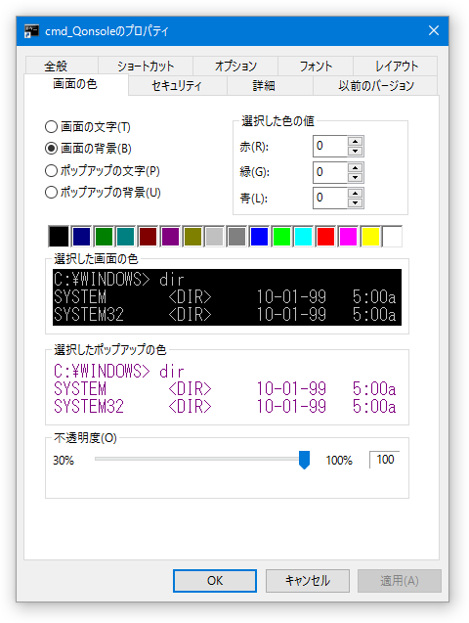Select 画面の文字(T) radio button
The height and width of the screenshot is (623, 469).
click(51, 127)
